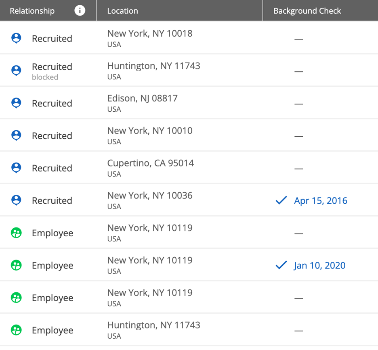Click employee icon in Jan 10, 2020 row
378x350 pixels.
click(17, 265)
